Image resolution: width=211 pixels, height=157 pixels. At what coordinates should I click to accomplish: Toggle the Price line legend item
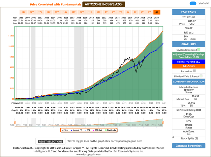[x=65, y=130]
